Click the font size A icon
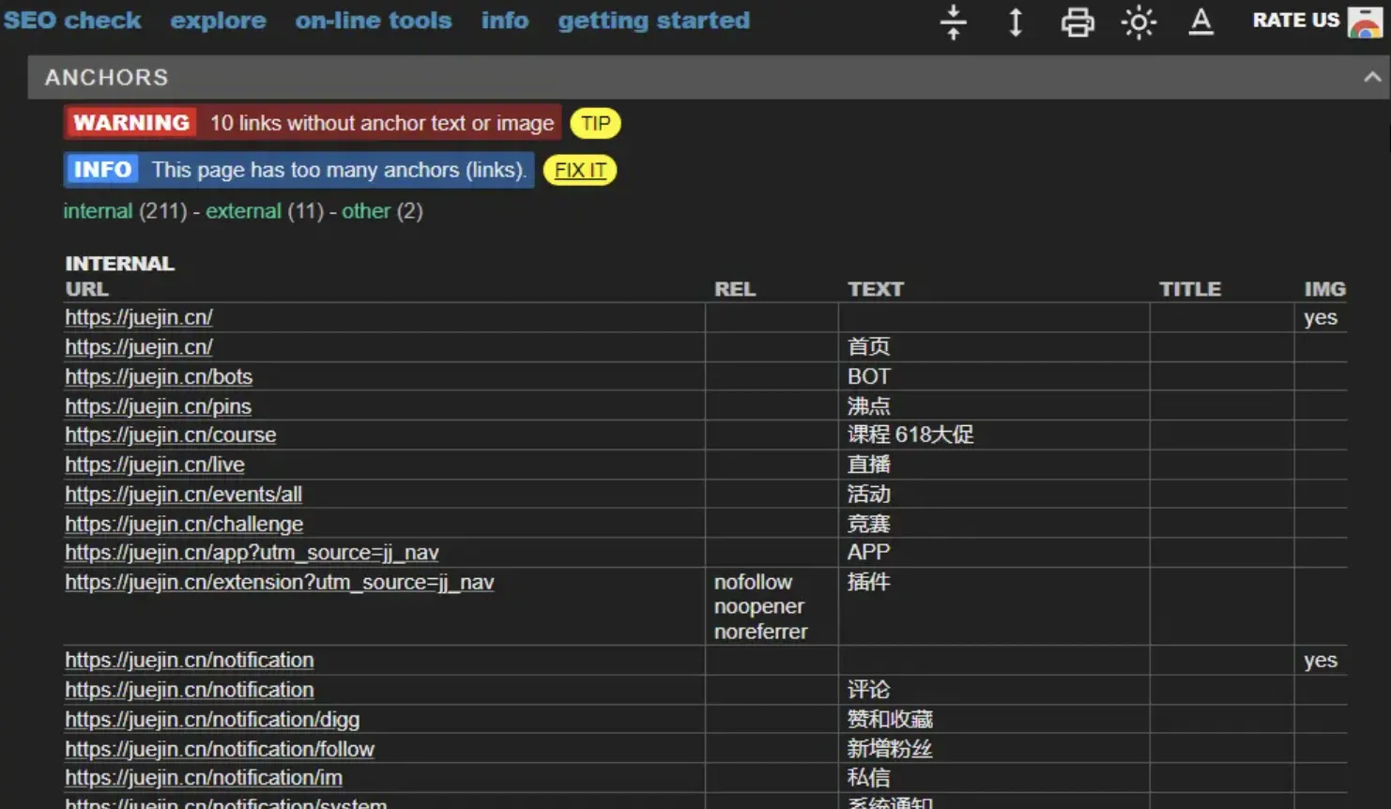This screenshot has height=809, width=1391. (x=1200, y=22)
